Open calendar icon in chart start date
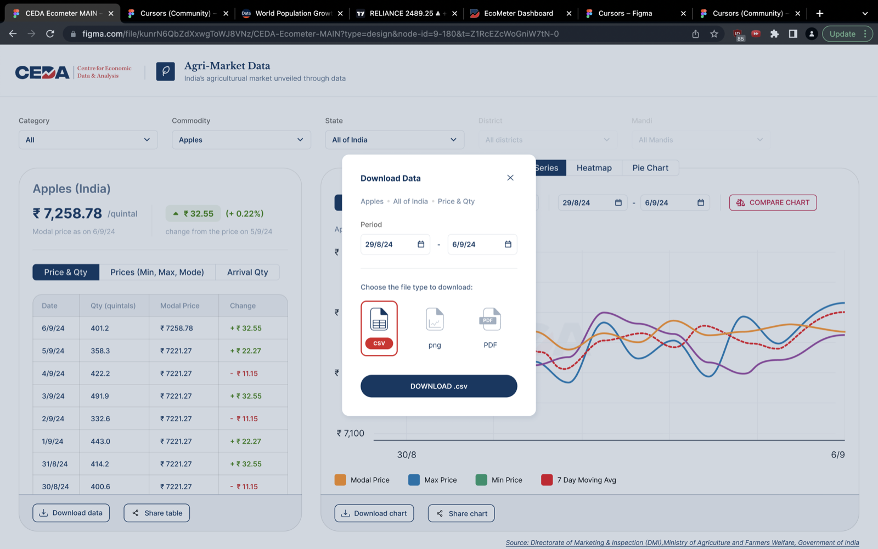The height and width of the screenshot is (549, 878). click(618, 202)
